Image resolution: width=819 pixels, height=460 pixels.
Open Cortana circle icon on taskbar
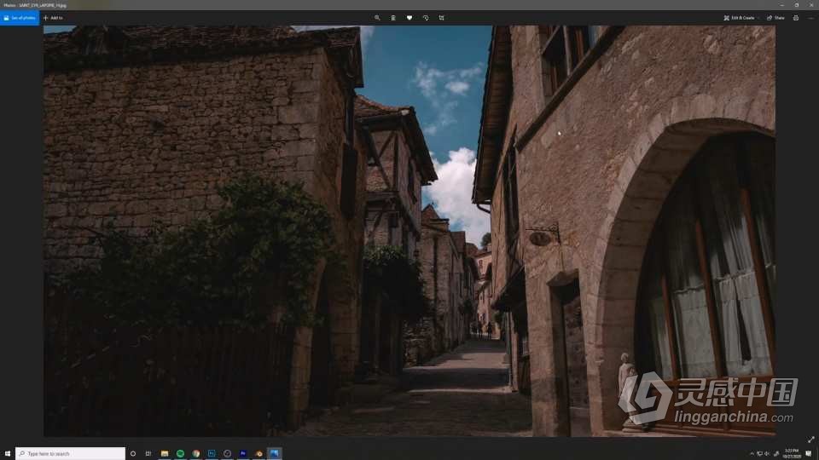click(x=133, y=454)
